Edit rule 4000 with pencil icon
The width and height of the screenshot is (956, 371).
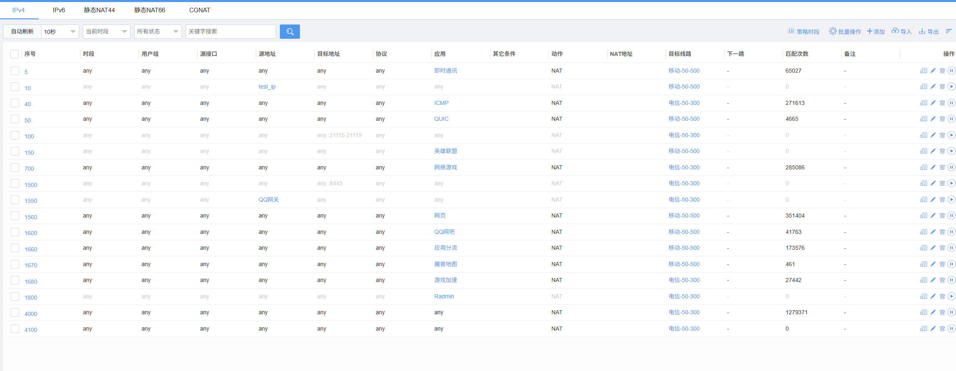[933, 312]
